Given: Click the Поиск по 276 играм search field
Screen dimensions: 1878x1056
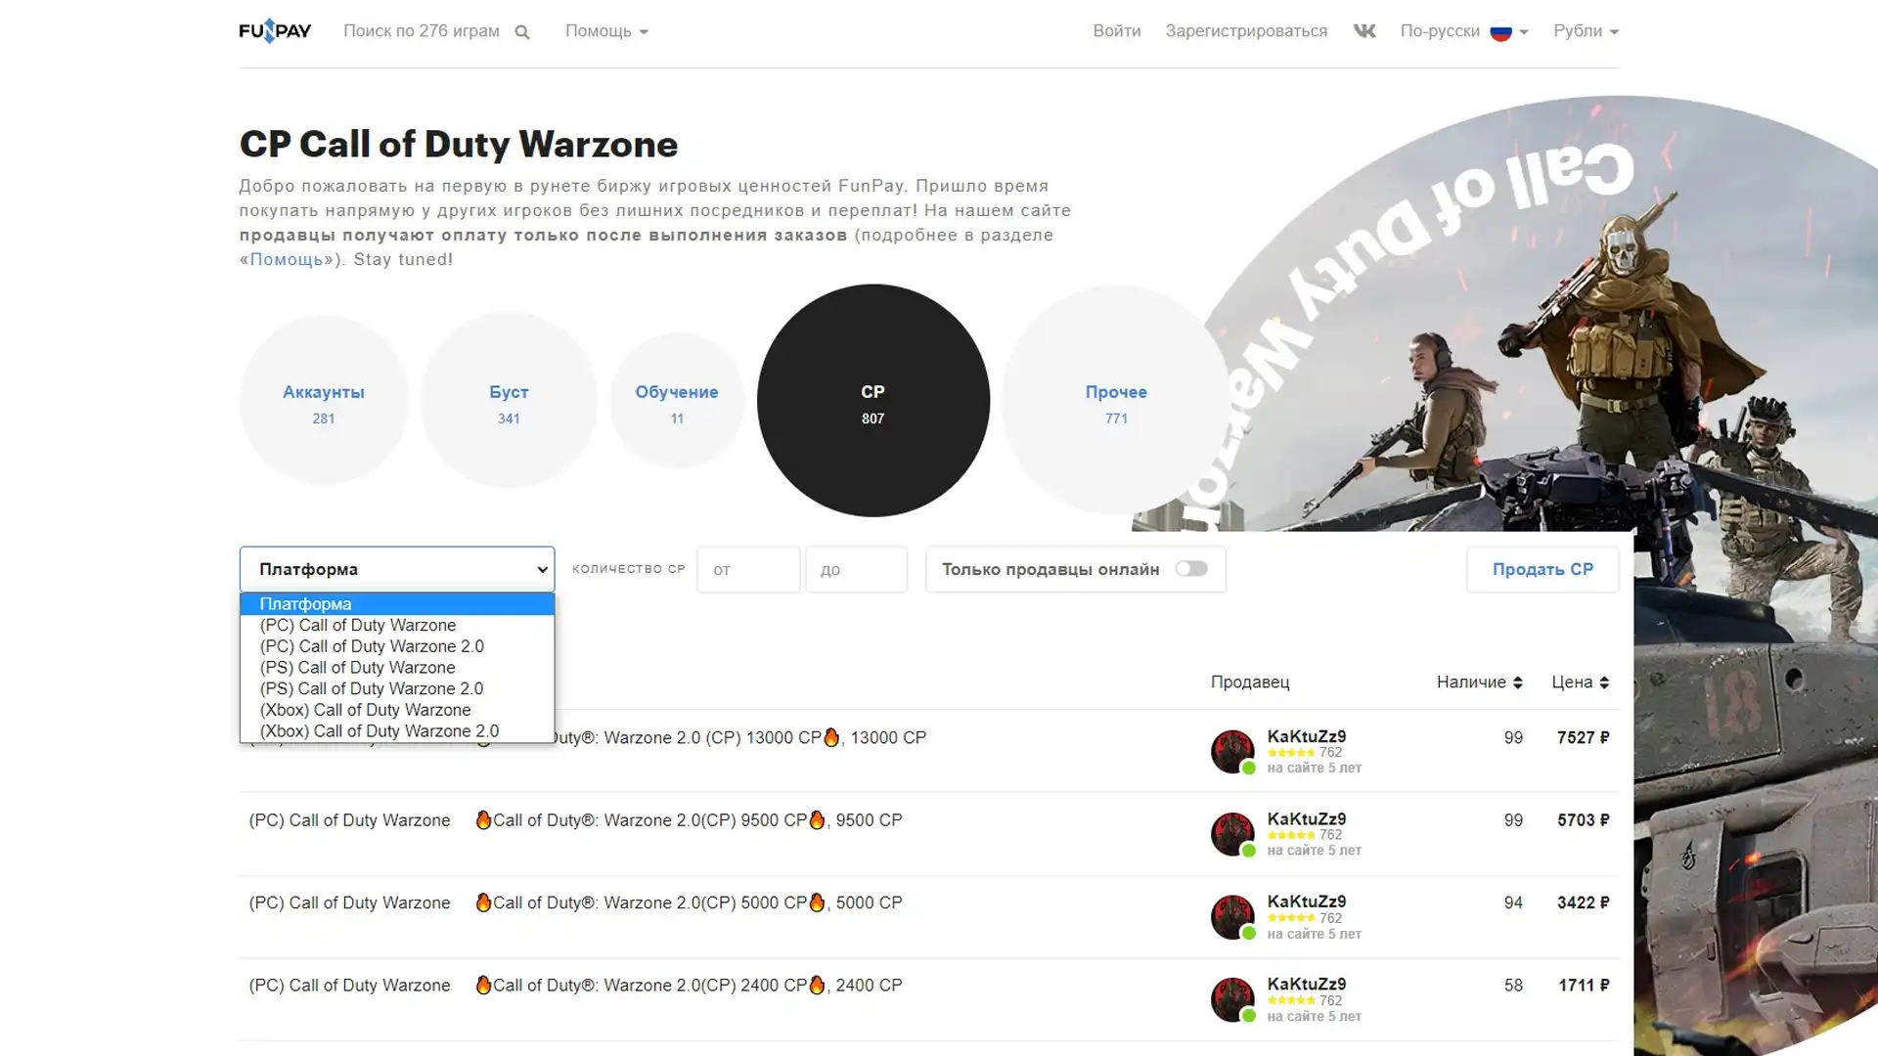Looking at the screenshot, I should click(x=422, y=31).
